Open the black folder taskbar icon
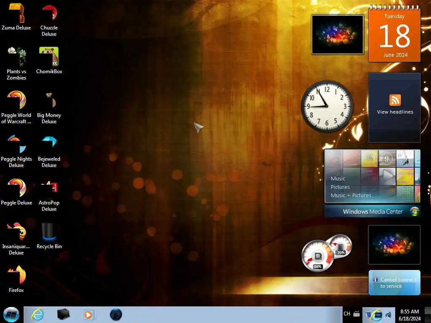Viewport: 431px width, 323px height. [63, 315]
